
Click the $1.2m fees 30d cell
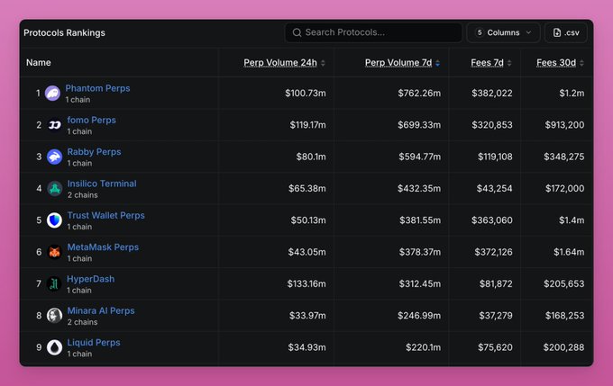tap(572, 94)
